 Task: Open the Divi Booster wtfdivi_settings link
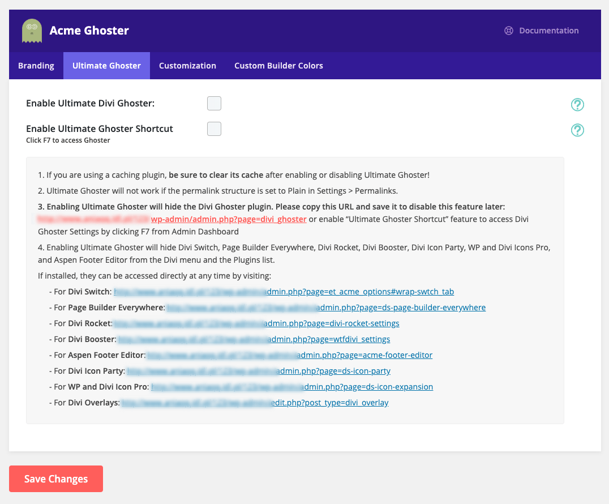click(254, 339)
